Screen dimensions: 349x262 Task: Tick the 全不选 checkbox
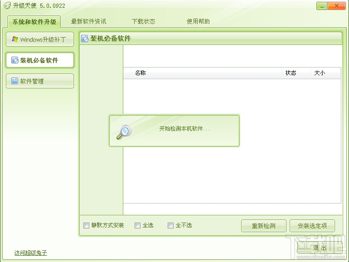pos(170,225)
